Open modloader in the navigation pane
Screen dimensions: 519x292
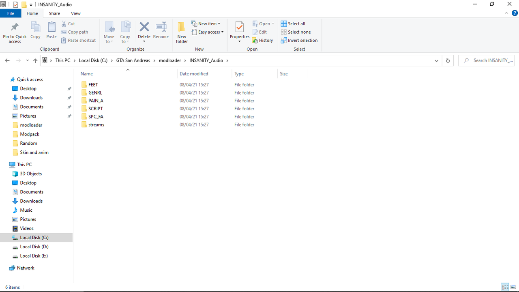31,125
